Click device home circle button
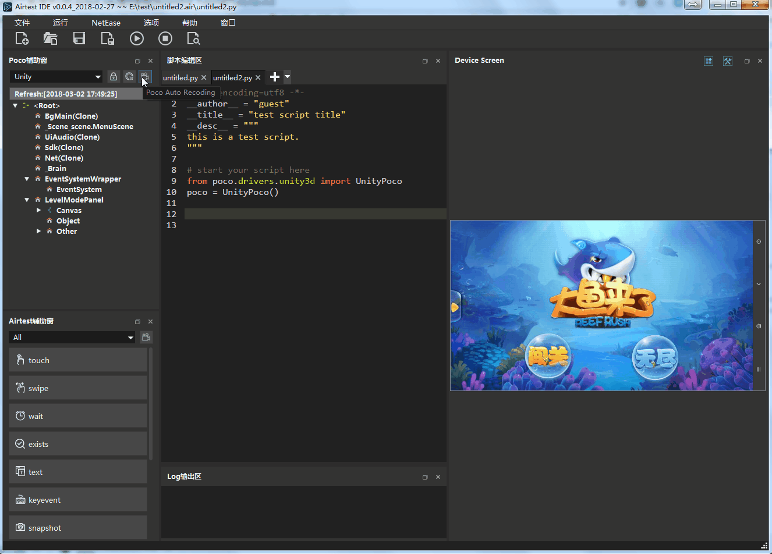772x554 pixels. [759, 242]
